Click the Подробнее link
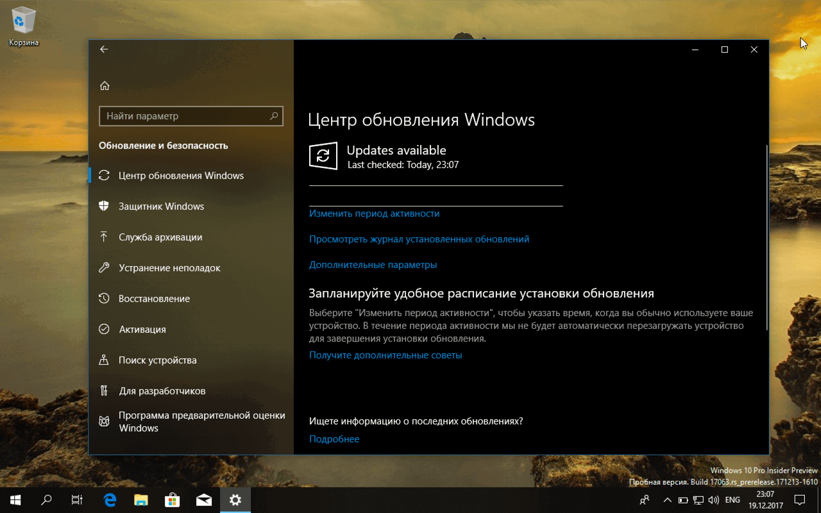The width and height of the screenshot is (821, 513). tap(334, 439)
